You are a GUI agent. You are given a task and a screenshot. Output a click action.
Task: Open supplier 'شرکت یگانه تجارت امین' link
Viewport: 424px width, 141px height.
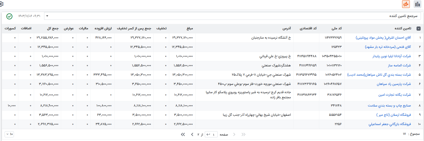click(394, 95)
